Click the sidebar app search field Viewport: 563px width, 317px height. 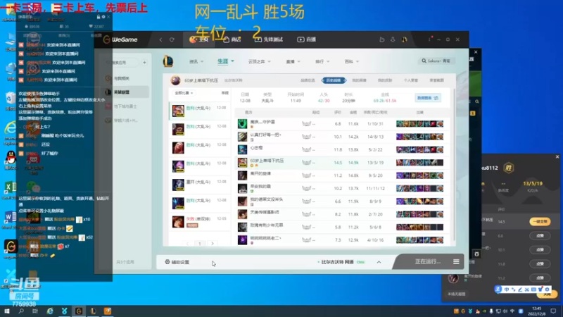pyautogui.click(x=122, y=63)
